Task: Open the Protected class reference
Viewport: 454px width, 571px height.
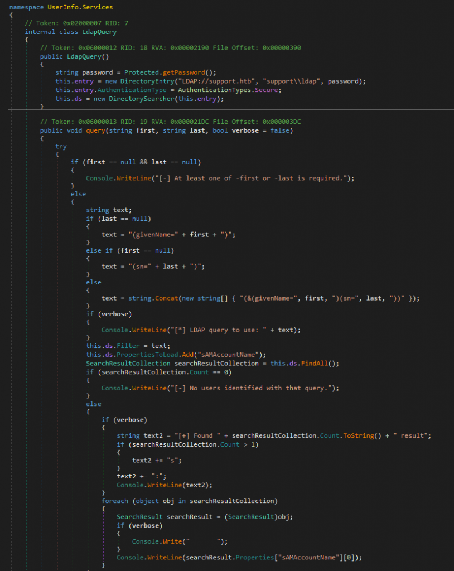Action: 141,72
